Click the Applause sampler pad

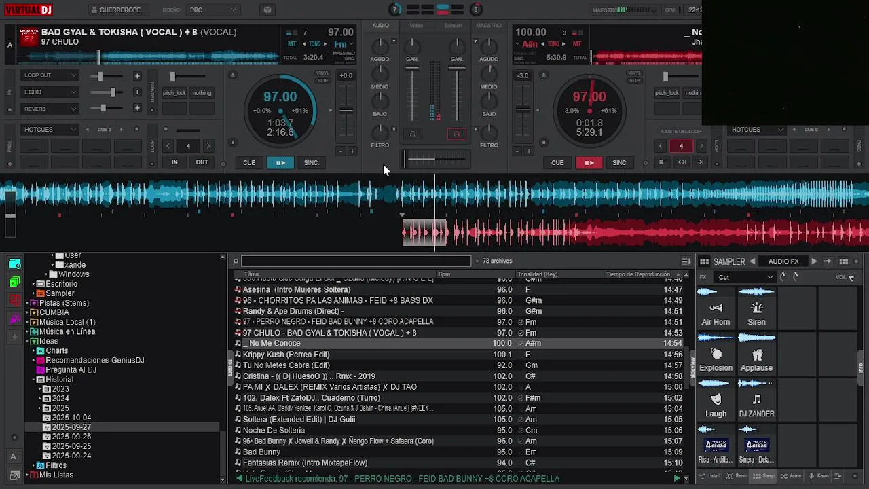(x=756, y=353)
